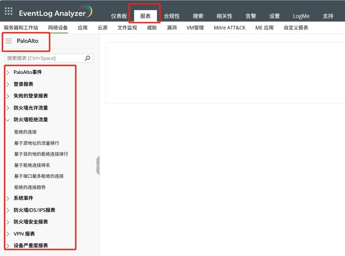Open the 设置 tab
The image size is (345, 256).
click(x=275, y=16)
